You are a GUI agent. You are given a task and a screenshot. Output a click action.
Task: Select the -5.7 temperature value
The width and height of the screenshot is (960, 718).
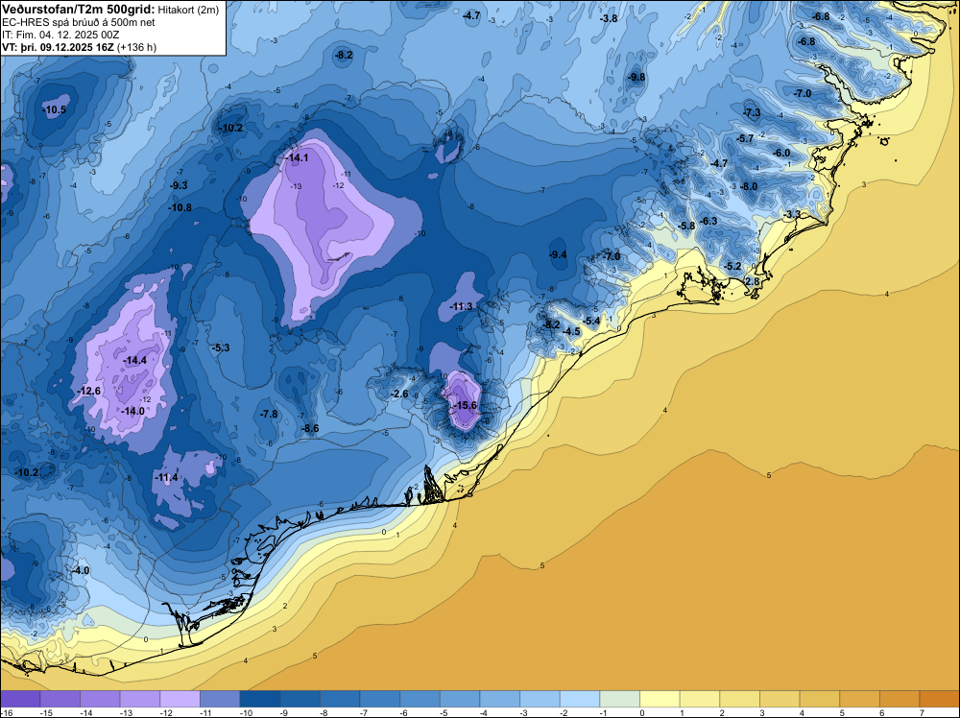tap(745, 139)
